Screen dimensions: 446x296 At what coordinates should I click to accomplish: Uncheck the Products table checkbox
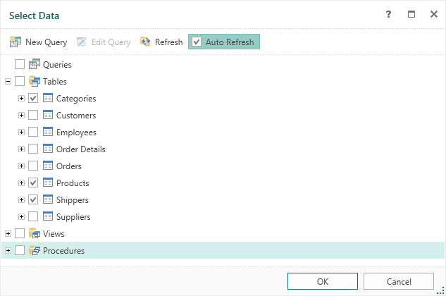tap(33, 183)
